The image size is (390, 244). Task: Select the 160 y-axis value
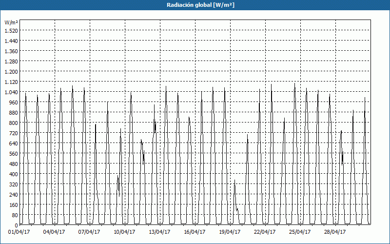coord(14,205)
